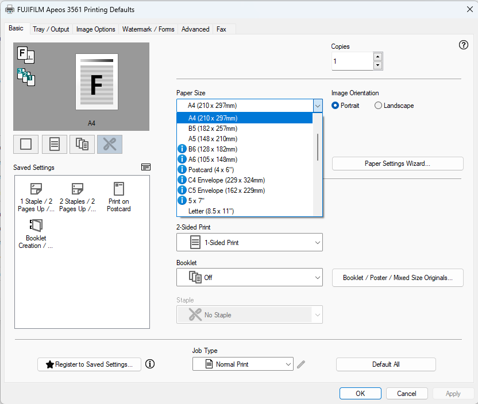
Task: Choose the Booklet Creation saved setting
Action: coord(36,234)
